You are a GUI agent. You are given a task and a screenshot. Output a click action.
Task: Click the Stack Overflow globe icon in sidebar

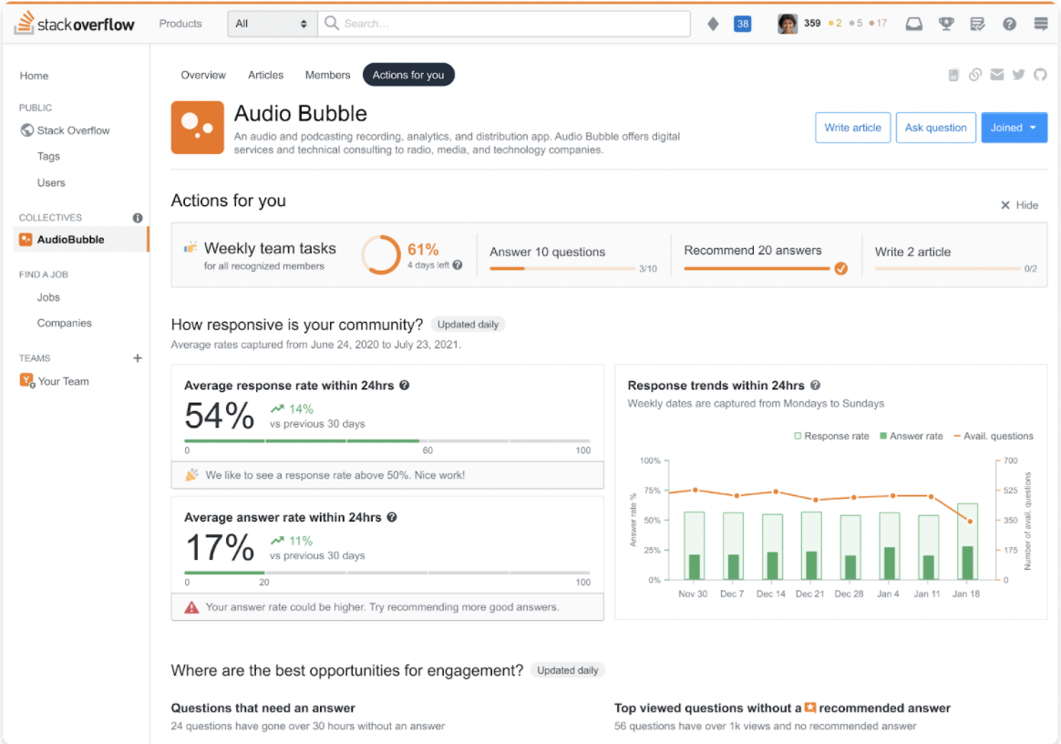click(x=27, y=130)
